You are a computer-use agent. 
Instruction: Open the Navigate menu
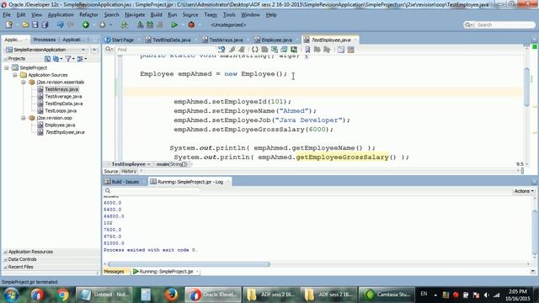point(135,15)
